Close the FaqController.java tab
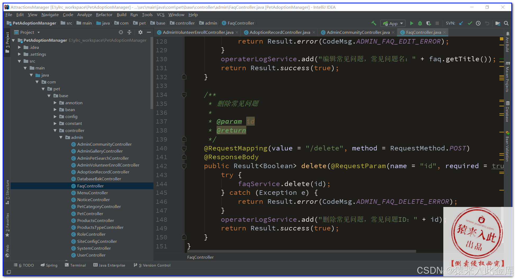This screenshot has width=515, height=279. point(445,32)
